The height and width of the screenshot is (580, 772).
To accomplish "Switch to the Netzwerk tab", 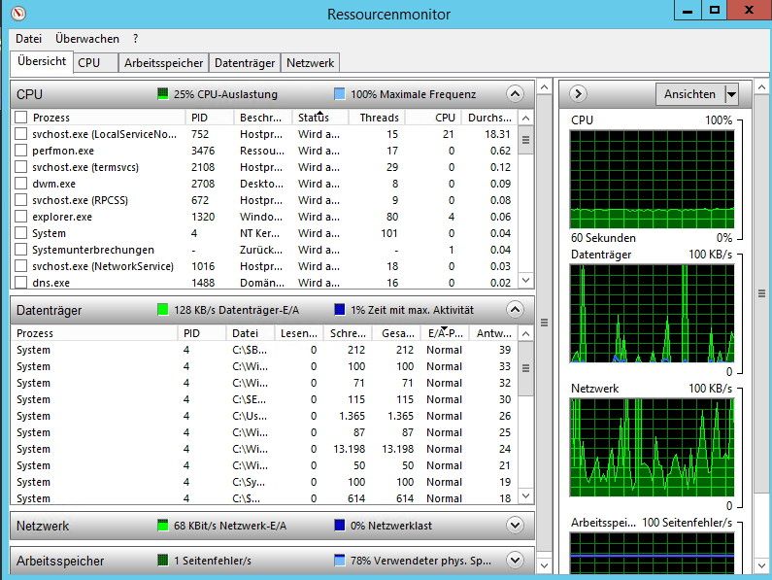I will 310,62.
